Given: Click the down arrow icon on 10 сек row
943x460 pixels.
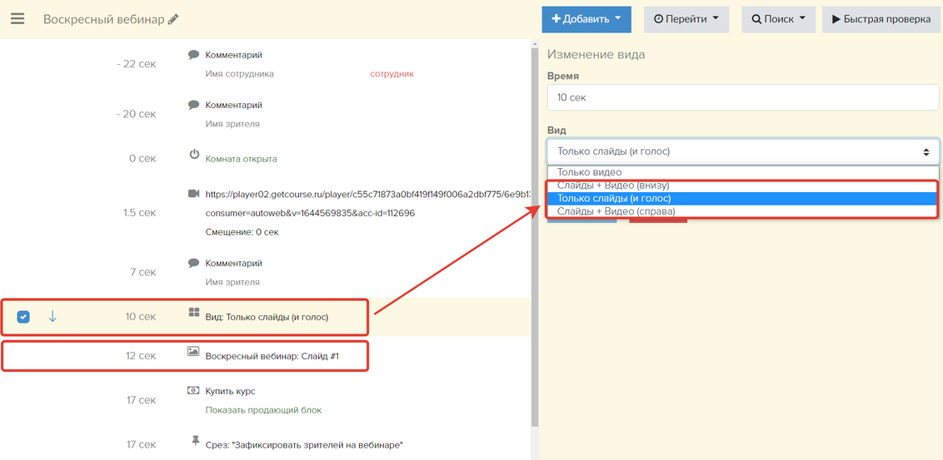Looking at the screenshot, I should click(x=52, y=316).
